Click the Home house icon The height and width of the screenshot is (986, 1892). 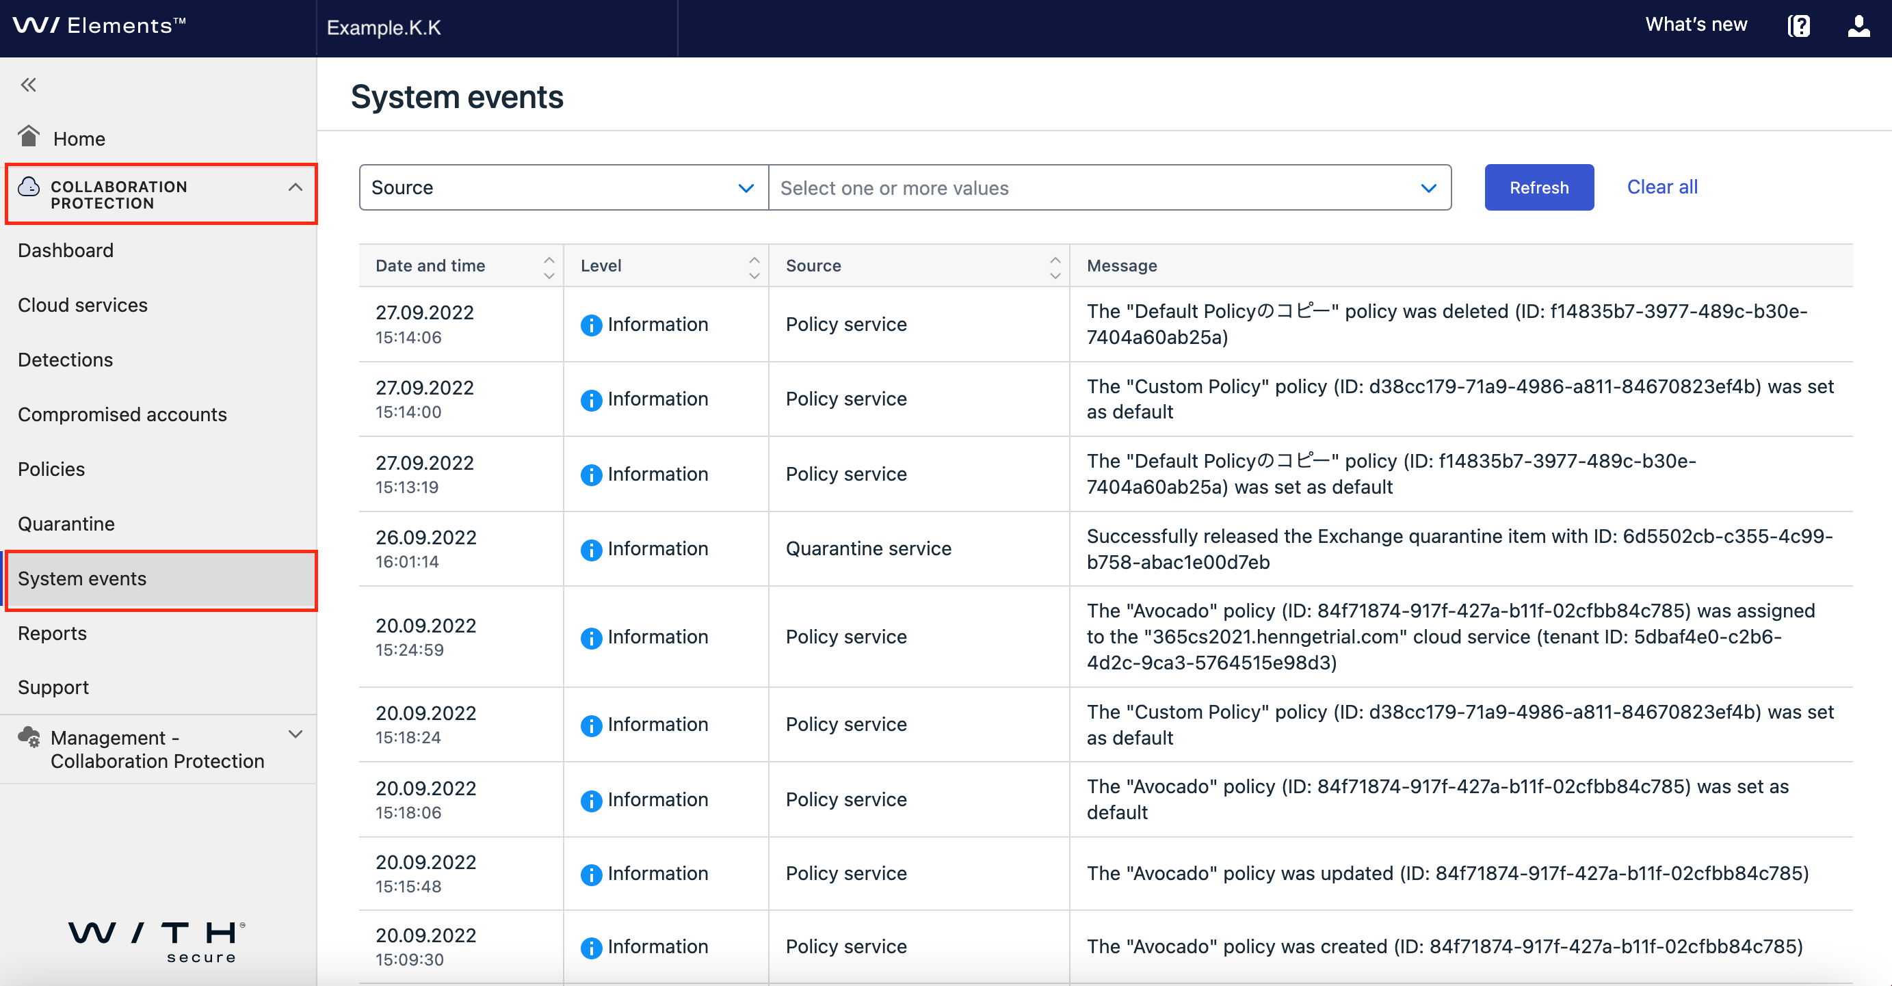pos(29,137)
